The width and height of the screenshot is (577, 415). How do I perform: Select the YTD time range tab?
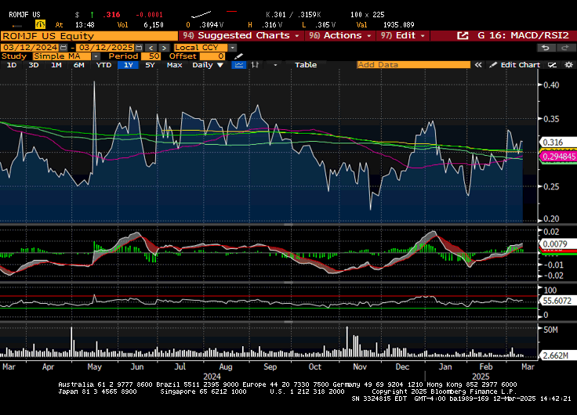pyautogui.click(x=103, y=65)
